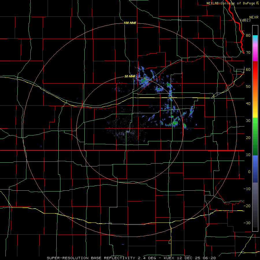
Task: Click the 50 NMI range ring label
Action: click(130, 76)
